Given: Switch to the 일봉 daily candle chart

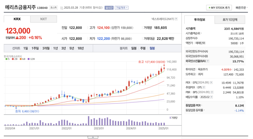Looking at the screenshot, I should [134, 48].
